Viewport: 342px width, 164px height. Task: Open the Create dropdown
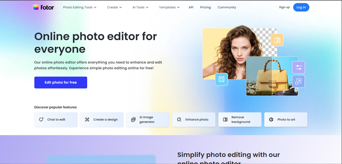pos(114,7)
